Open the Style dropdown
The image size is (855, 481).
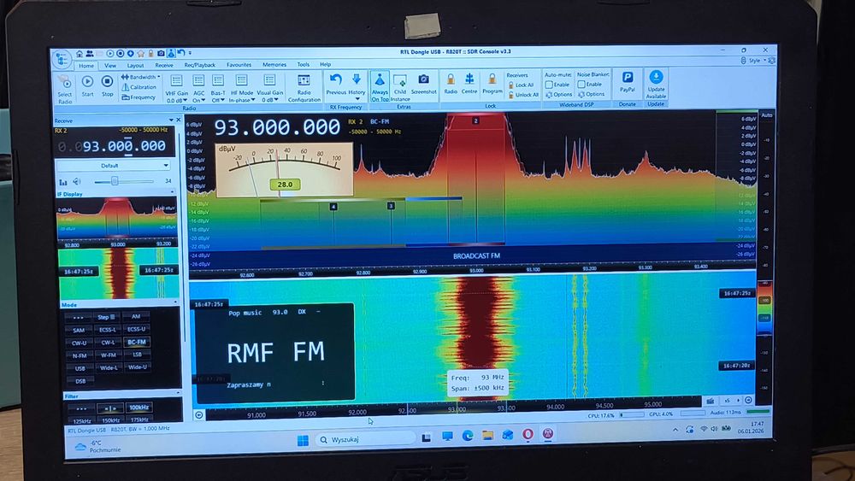tap(757, 61)
